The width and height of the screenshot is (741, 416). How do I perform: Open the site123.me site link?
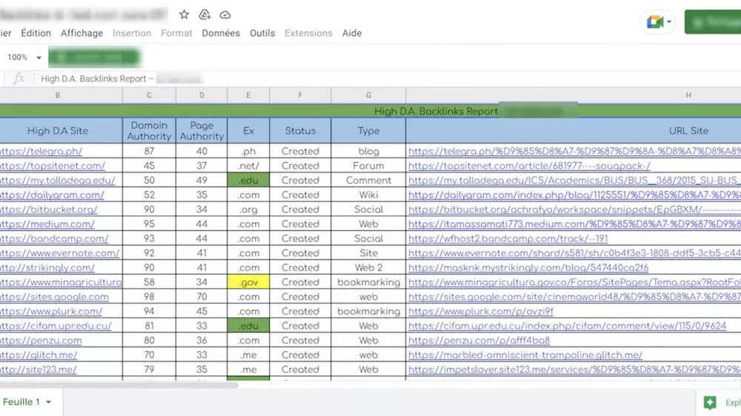point(39,369)
